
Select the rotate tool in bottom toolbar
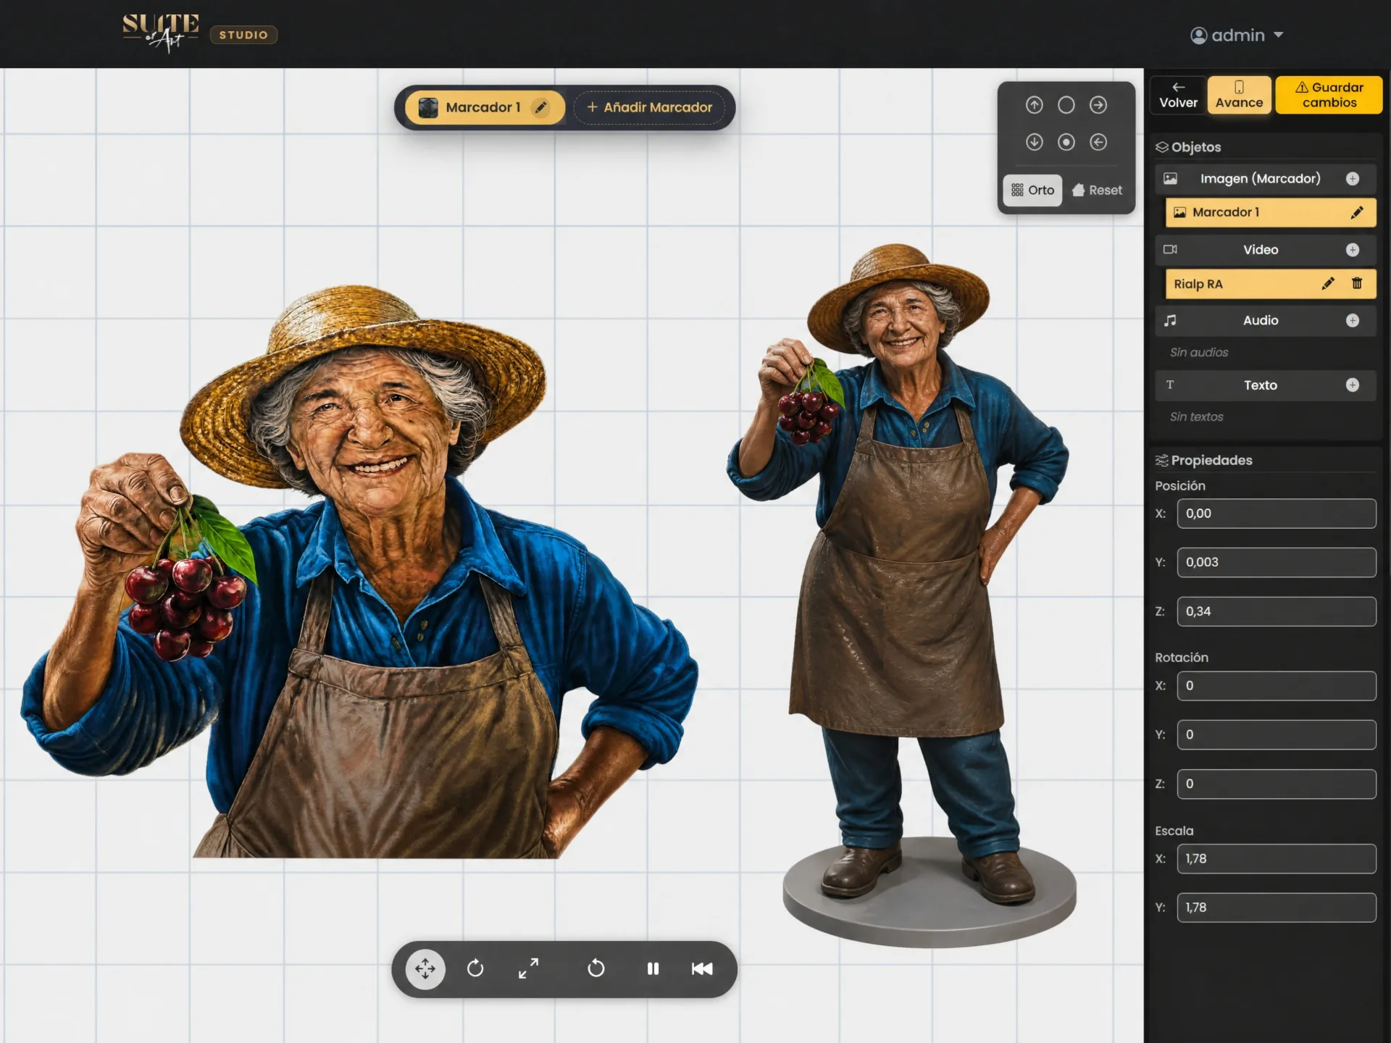475,968
